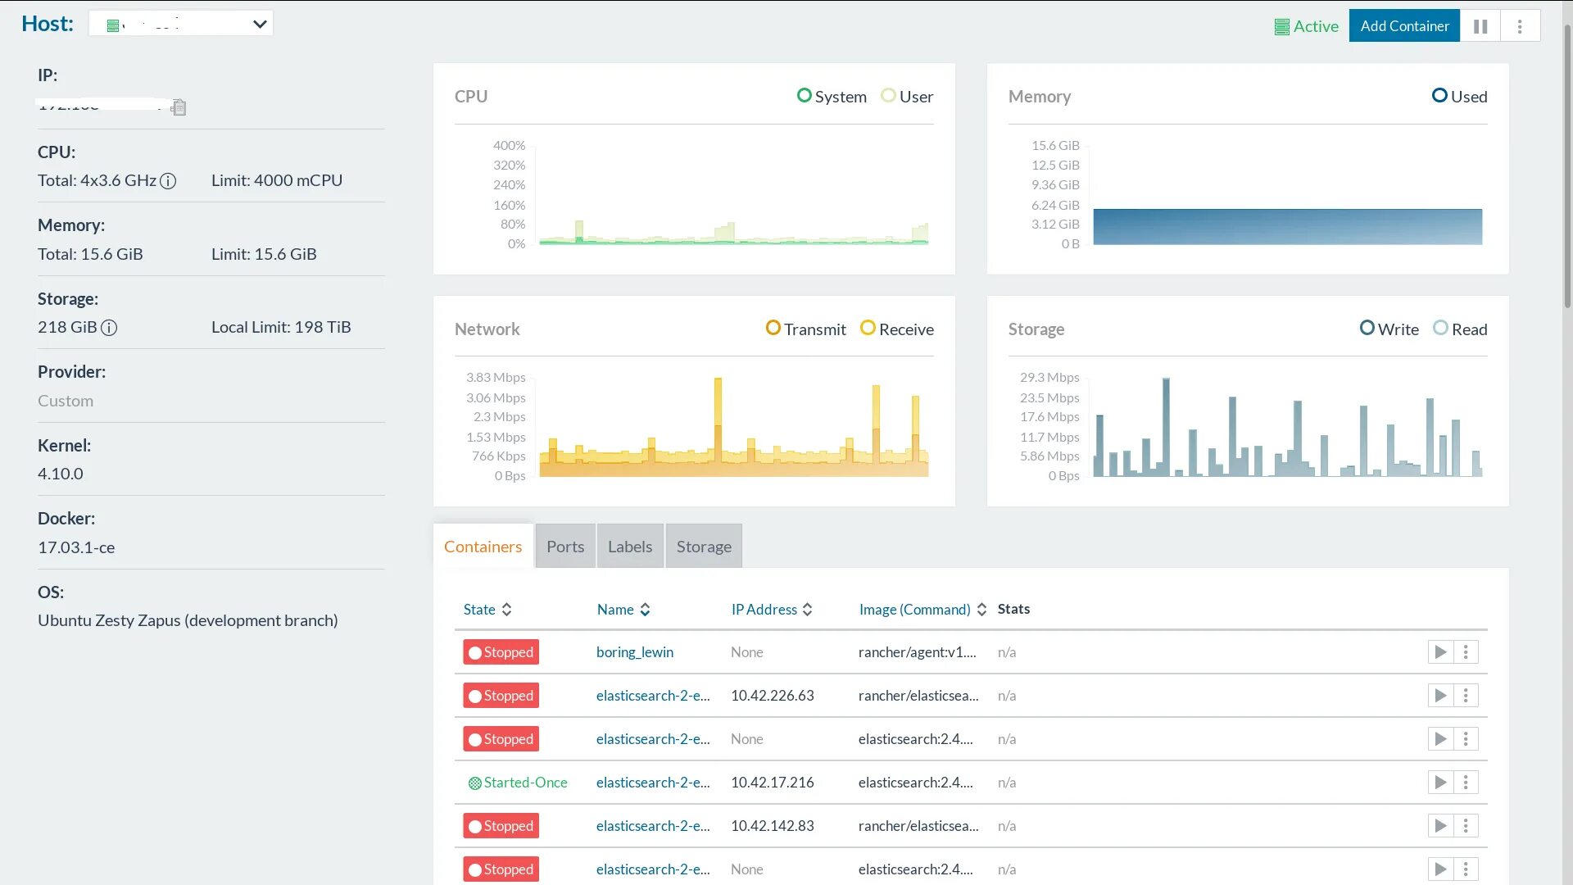This screenshot has width=1573, height=885.
Task: Switch to the Labels tab
Action: tap(629, 547)
